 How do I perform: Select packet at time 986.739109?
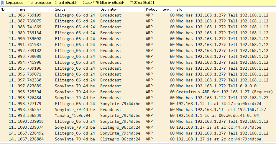(138, 15)
